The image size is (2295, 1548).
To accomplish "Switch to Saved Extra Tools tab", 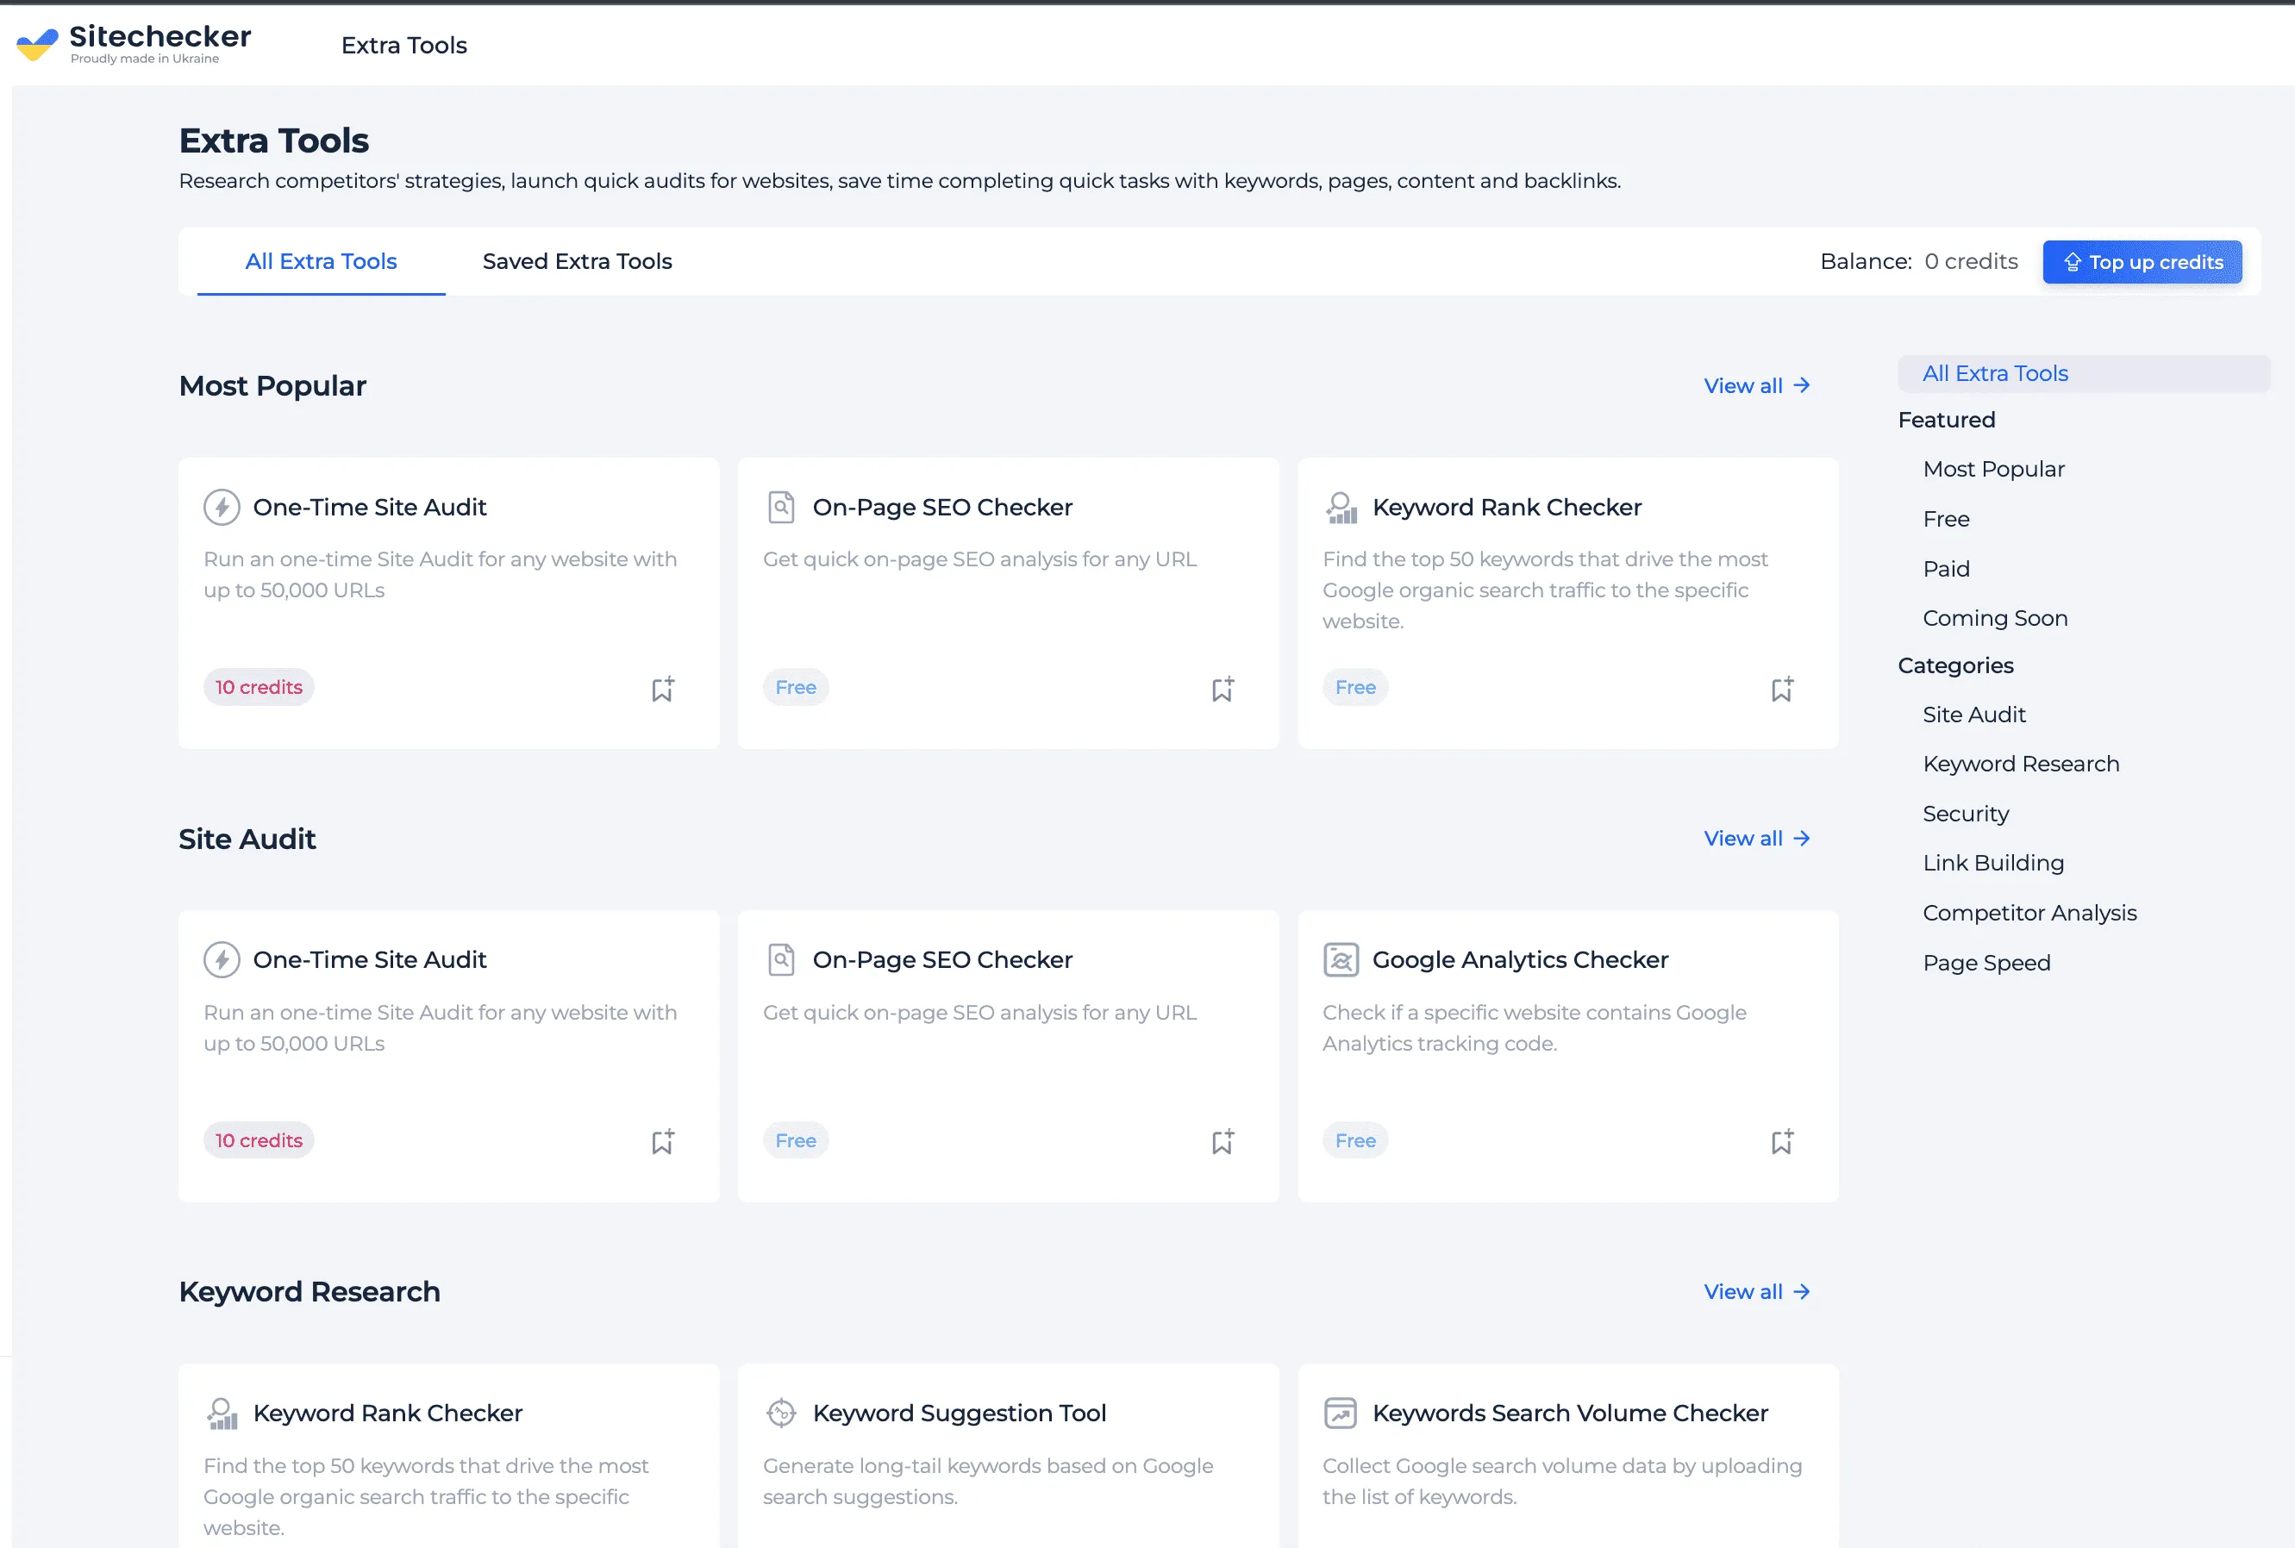I will (x=577, y=262).
